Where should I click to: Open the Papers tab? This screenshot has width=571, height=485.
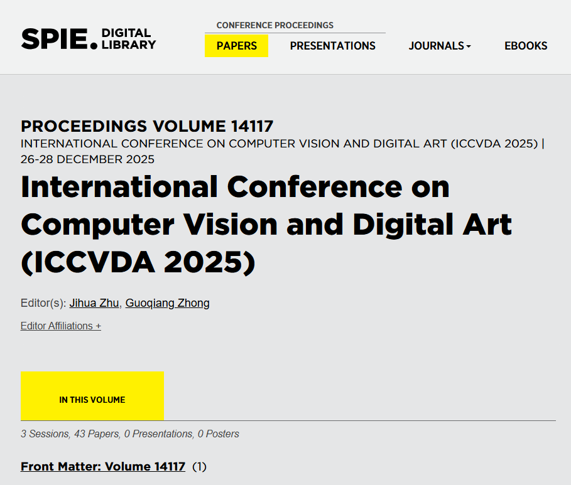point(236,46)
